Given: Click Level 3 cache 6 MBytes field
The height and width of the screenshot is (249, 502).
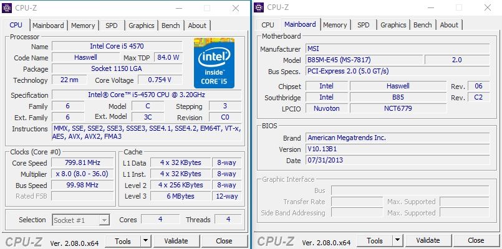Looking at the screenshot, I should (181, 196).
